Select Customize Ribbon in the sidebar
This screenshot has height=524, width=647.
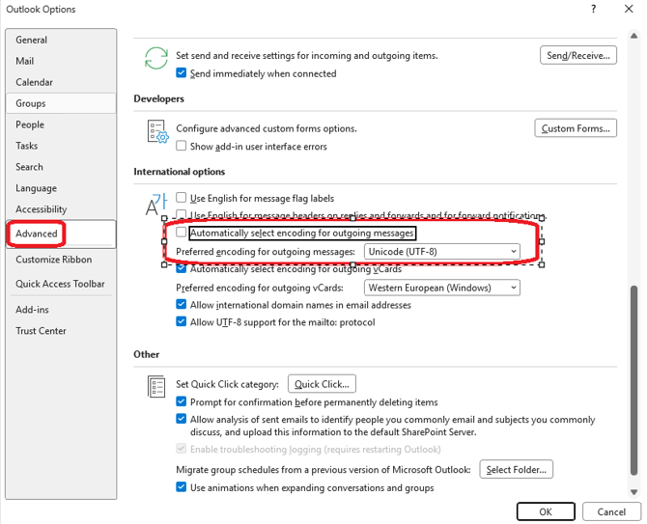tap(53, 260)
